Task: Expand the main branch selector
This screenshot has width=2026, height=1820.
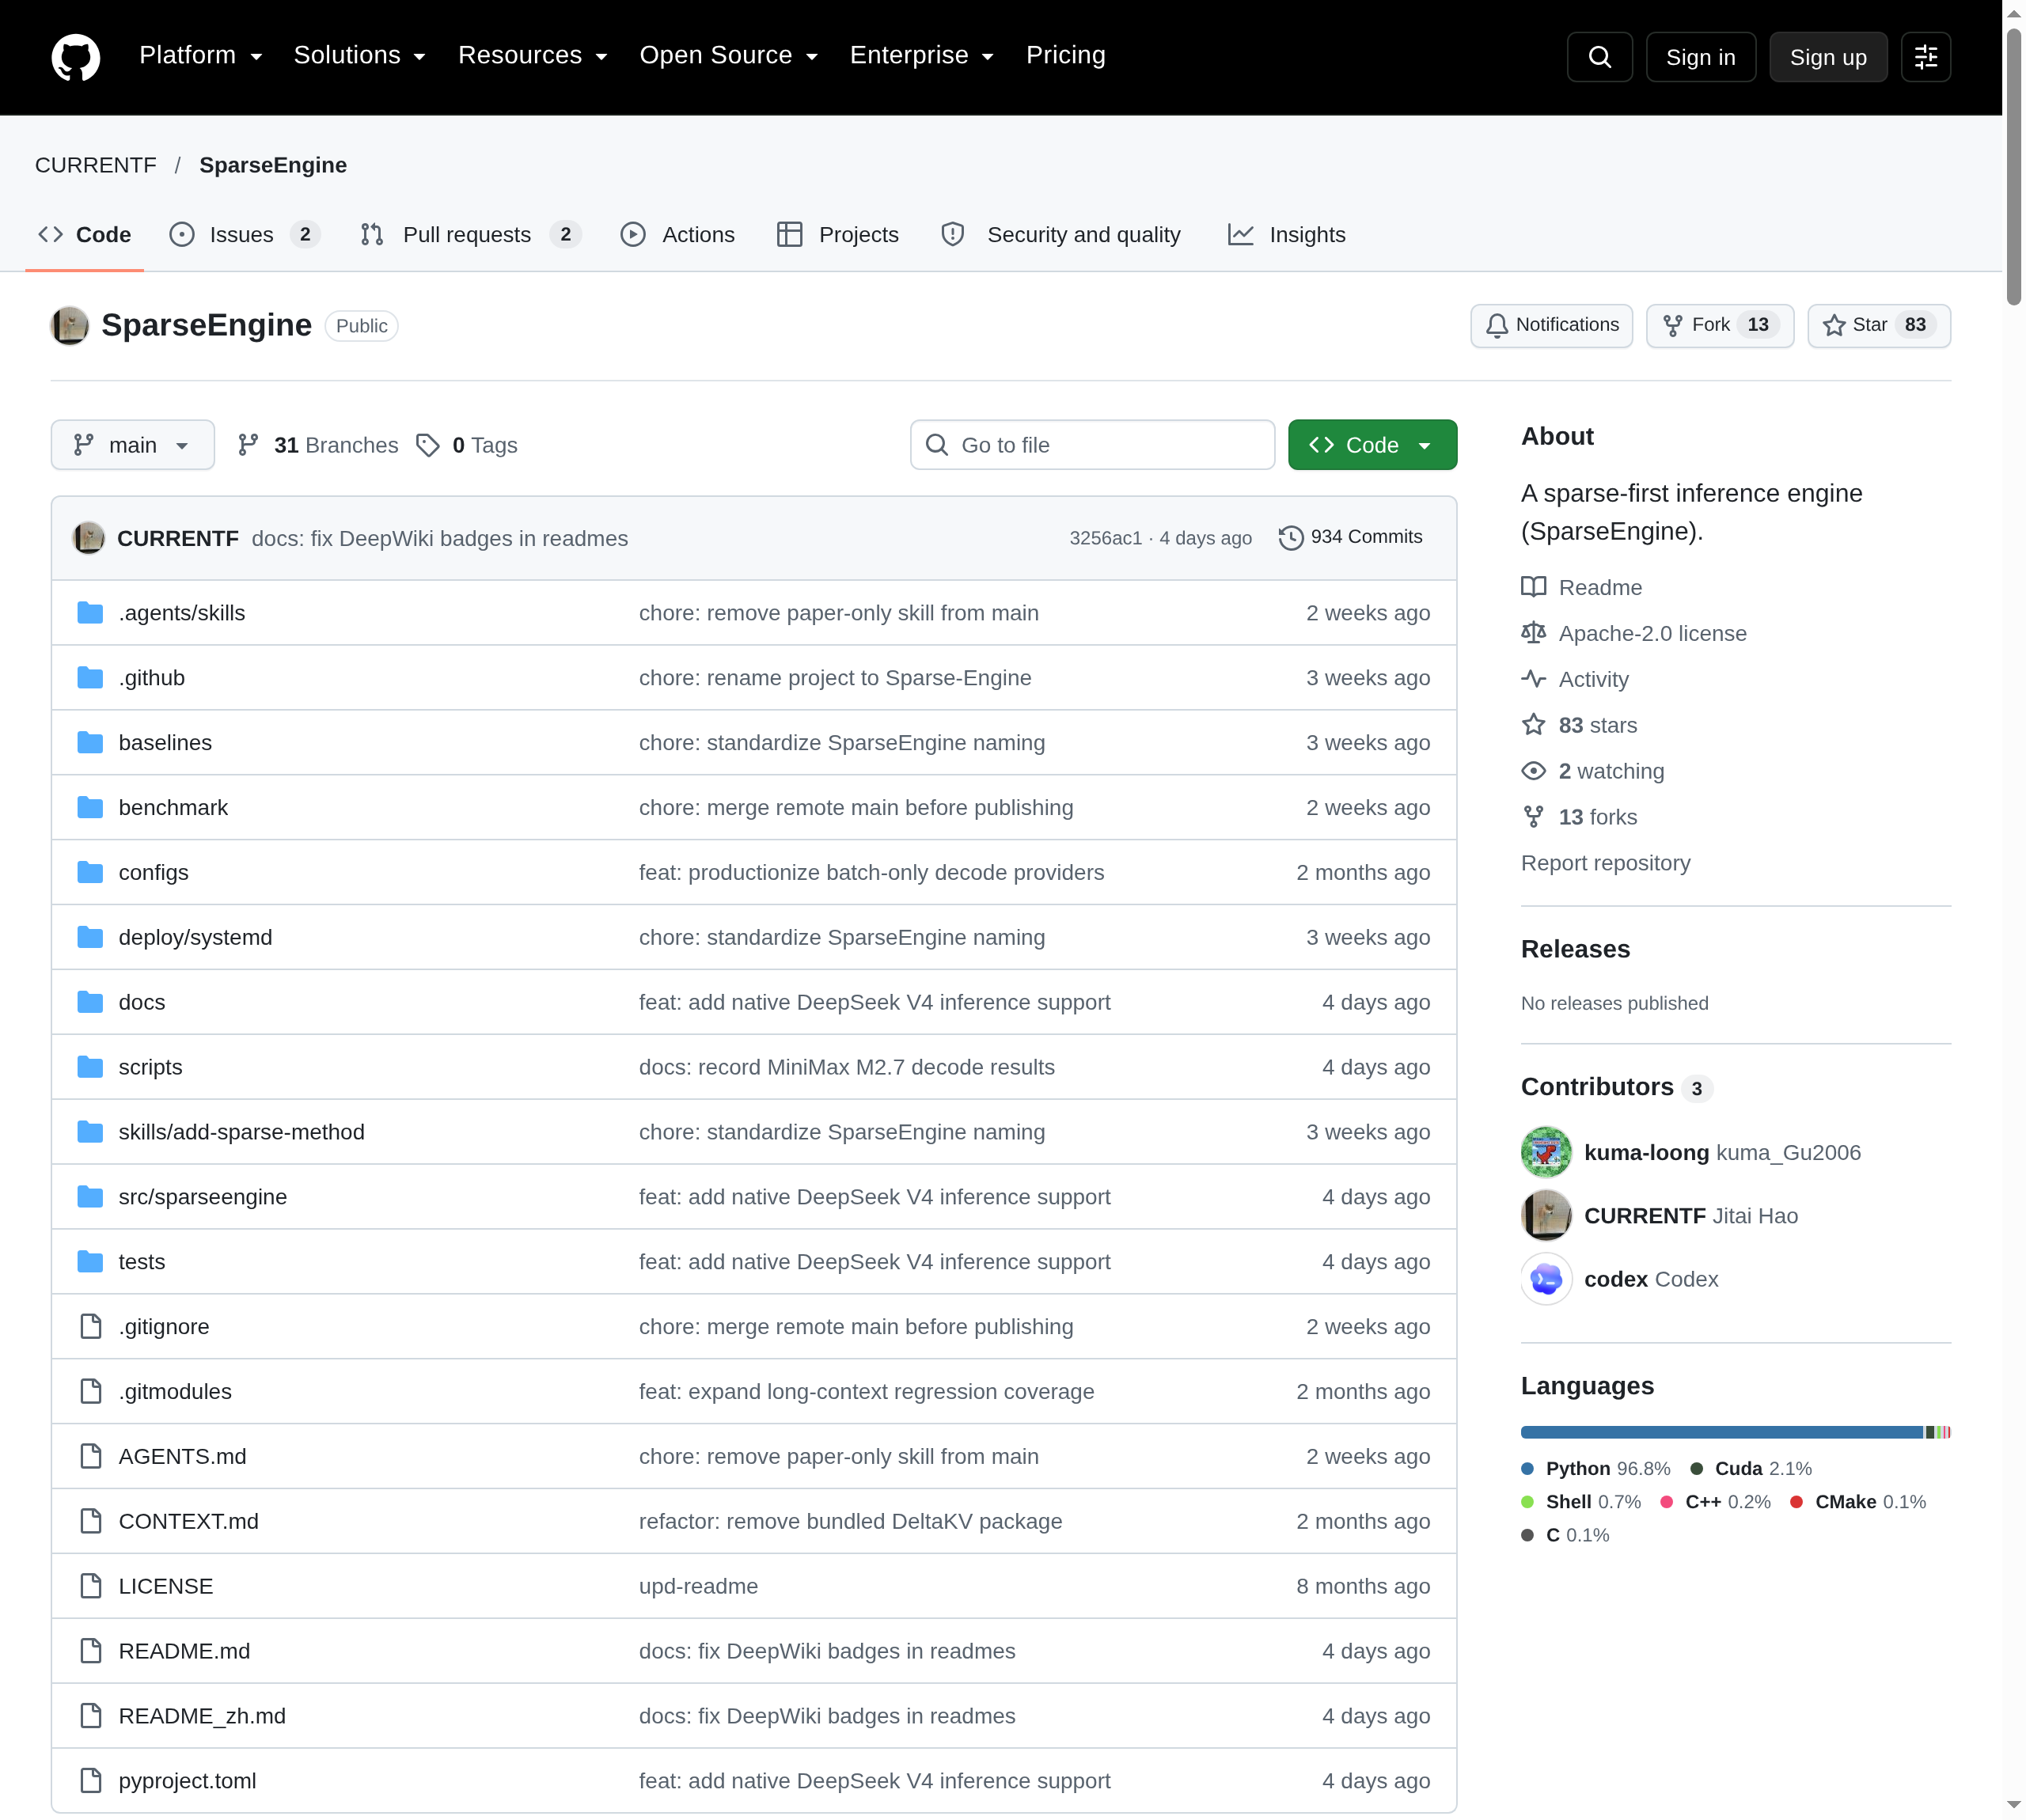Action: [133, 445]
